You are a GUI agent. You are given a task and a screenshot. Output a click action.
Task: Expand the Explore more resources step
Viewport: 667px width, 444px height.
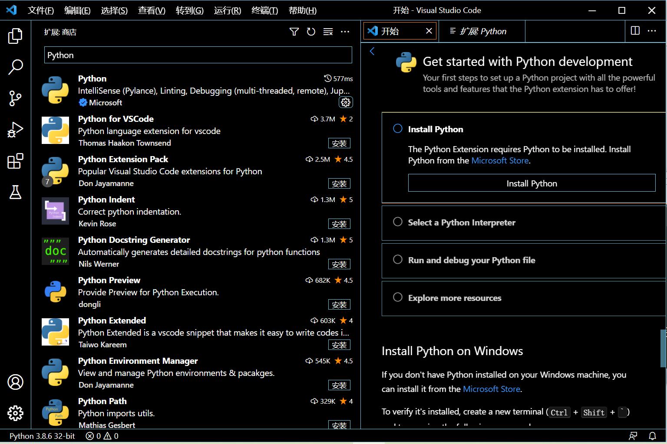pyautogui.click(x=524, y=298)
